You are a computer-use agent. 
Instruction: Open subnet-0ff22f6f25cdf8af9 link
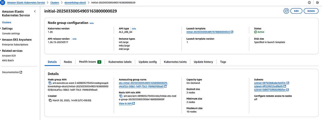coord(270,86)
